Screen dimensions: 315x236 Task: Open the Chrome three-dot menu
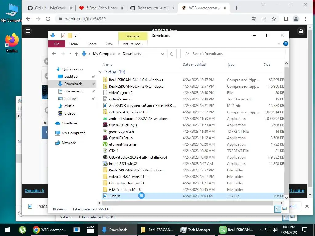tap(306, 19)
